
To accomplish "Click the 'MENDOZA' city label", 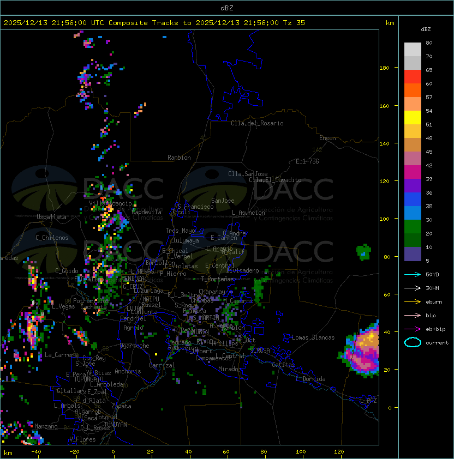I will [x=133, y=278].
